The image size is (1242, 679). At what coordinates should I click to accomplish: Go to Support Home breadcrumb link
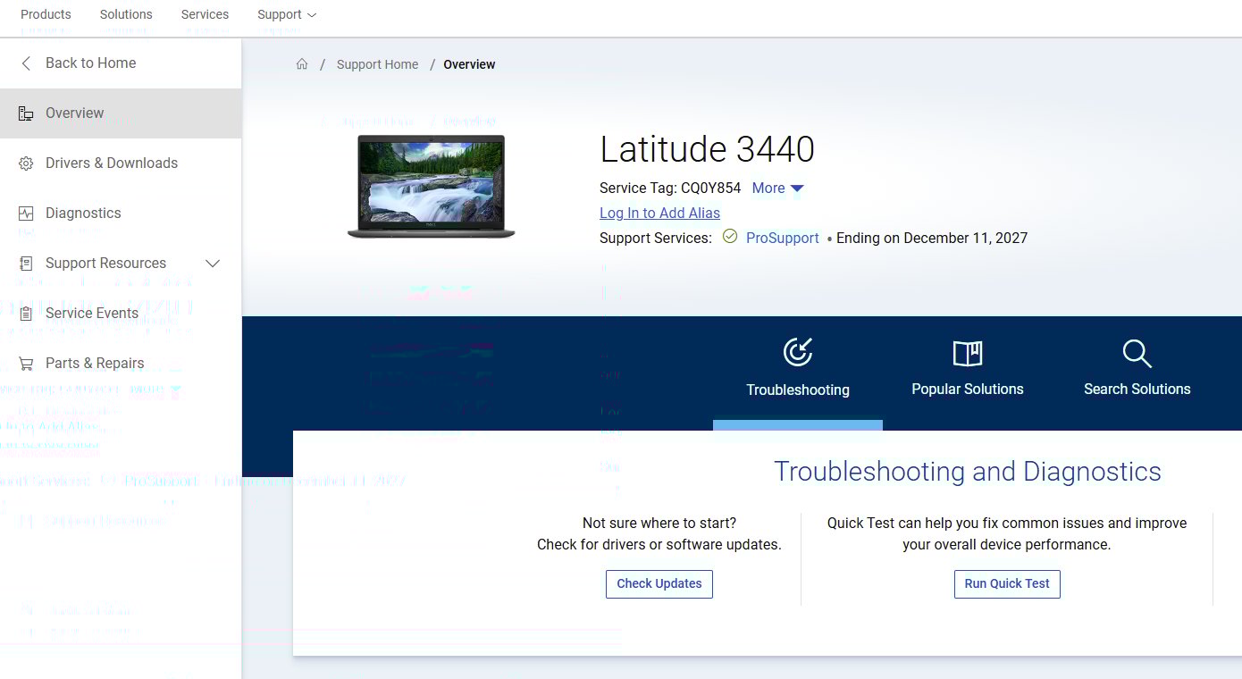coord(377,64)
